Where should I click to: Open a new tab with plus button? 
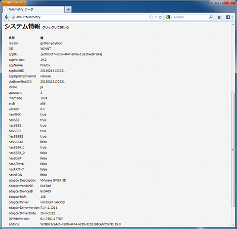click(x=68, y=9)
